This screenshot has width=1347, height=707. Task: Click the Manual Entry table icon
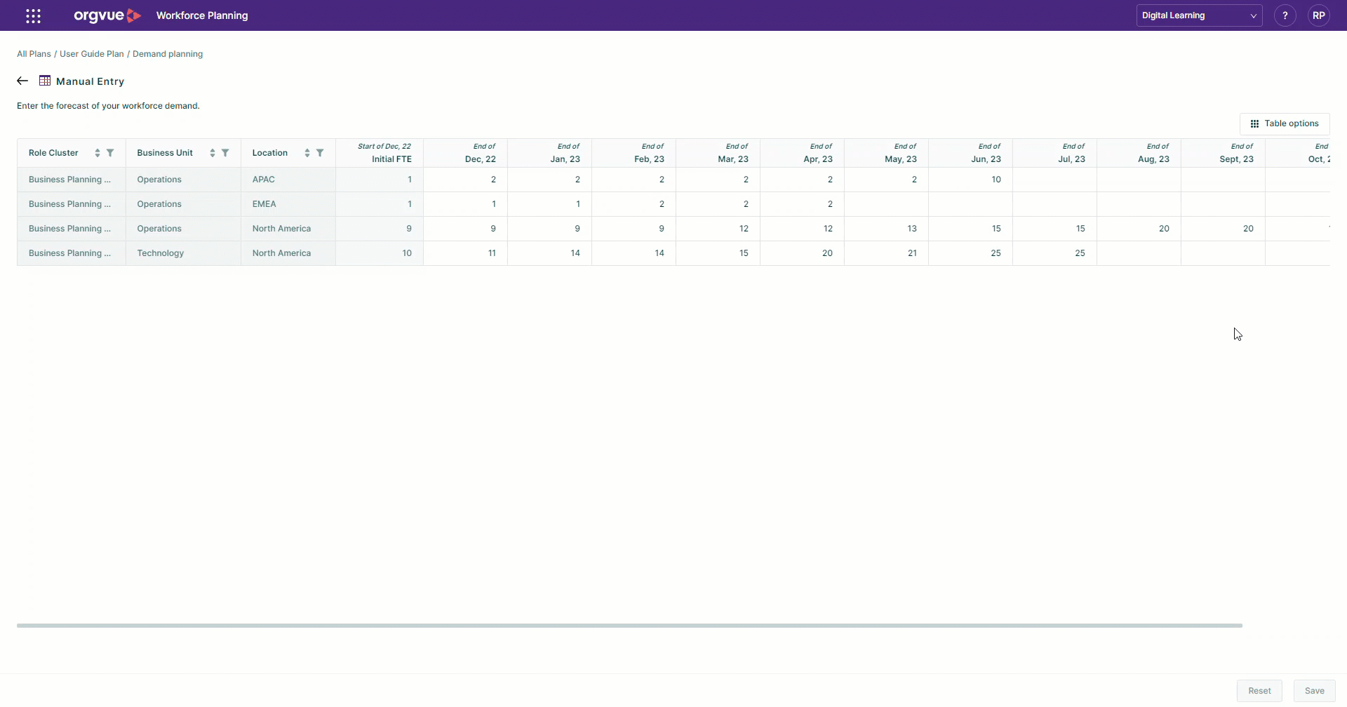coord(46,81)
